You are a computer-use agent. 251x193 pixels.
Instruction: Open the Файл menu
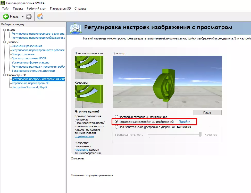click(5, 9)
